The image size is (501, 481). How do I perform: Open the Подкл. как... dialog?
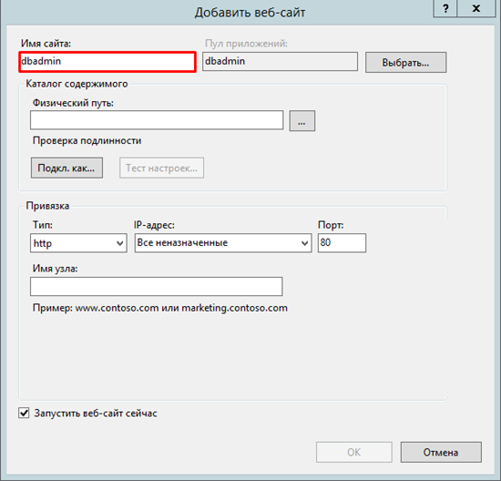66,168
